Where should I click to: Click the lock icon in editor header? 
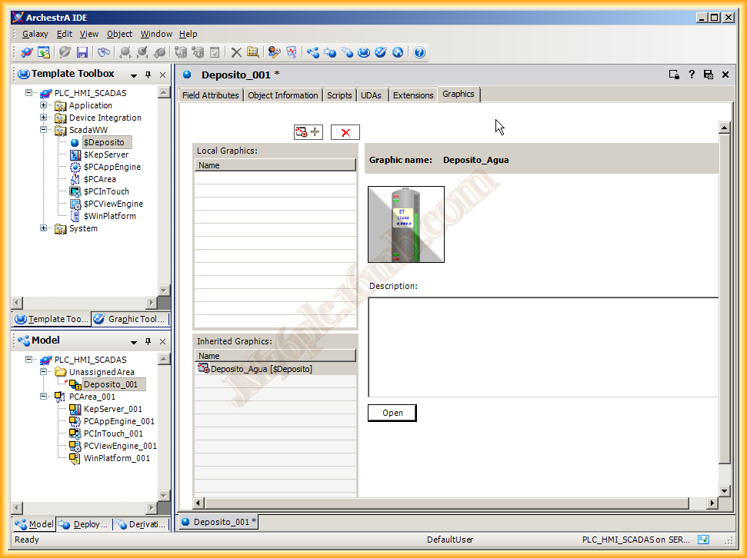pyautogui.click(x=674, y=75)
